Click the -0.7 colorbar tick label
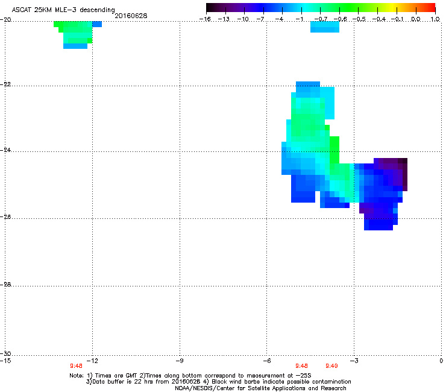The height and width of the screenshot is (392, 446). [x=321, y=19]
